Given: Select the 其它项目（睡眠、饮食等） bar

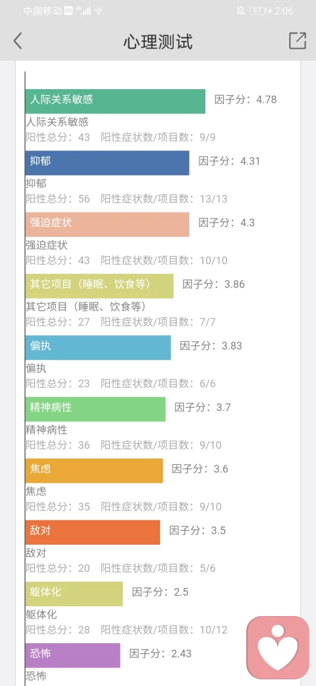Looking at the screenshot, I should point(99,286).
